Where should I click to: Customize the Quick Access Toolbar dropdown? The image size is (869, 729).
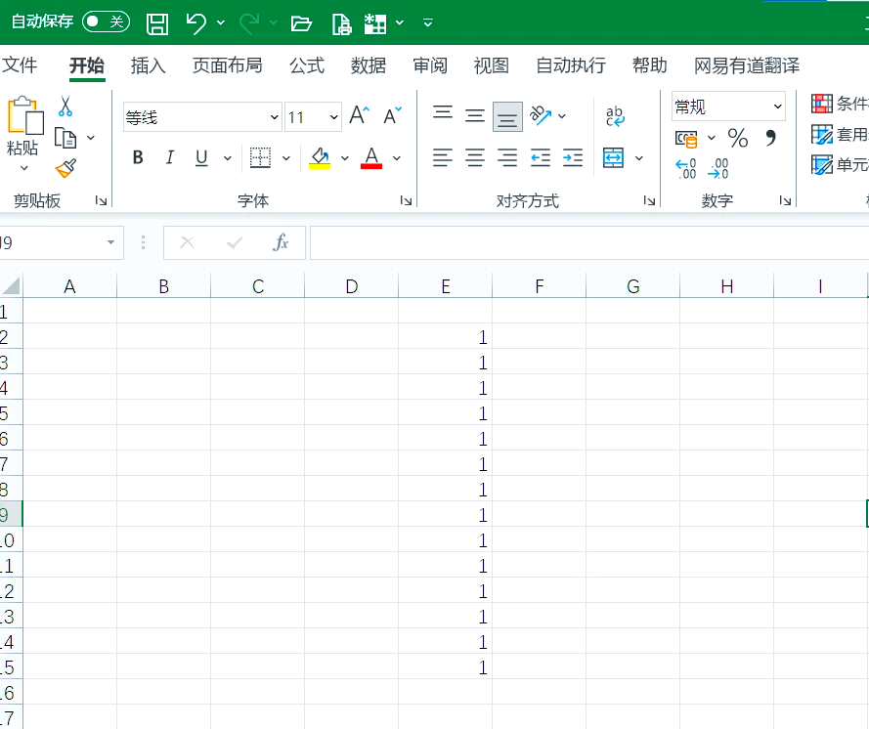[x=428, y=23]
